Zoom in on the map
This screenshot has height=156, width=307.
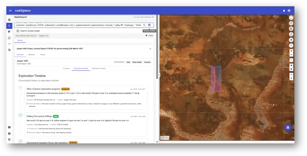[x=291, y=51]
